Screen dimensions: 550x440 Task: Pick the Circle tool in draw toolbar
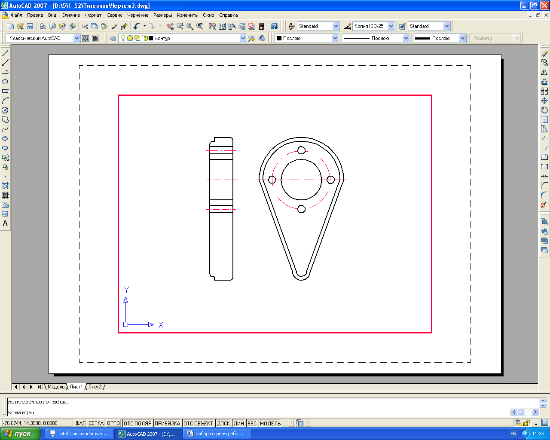pos(5,110)
